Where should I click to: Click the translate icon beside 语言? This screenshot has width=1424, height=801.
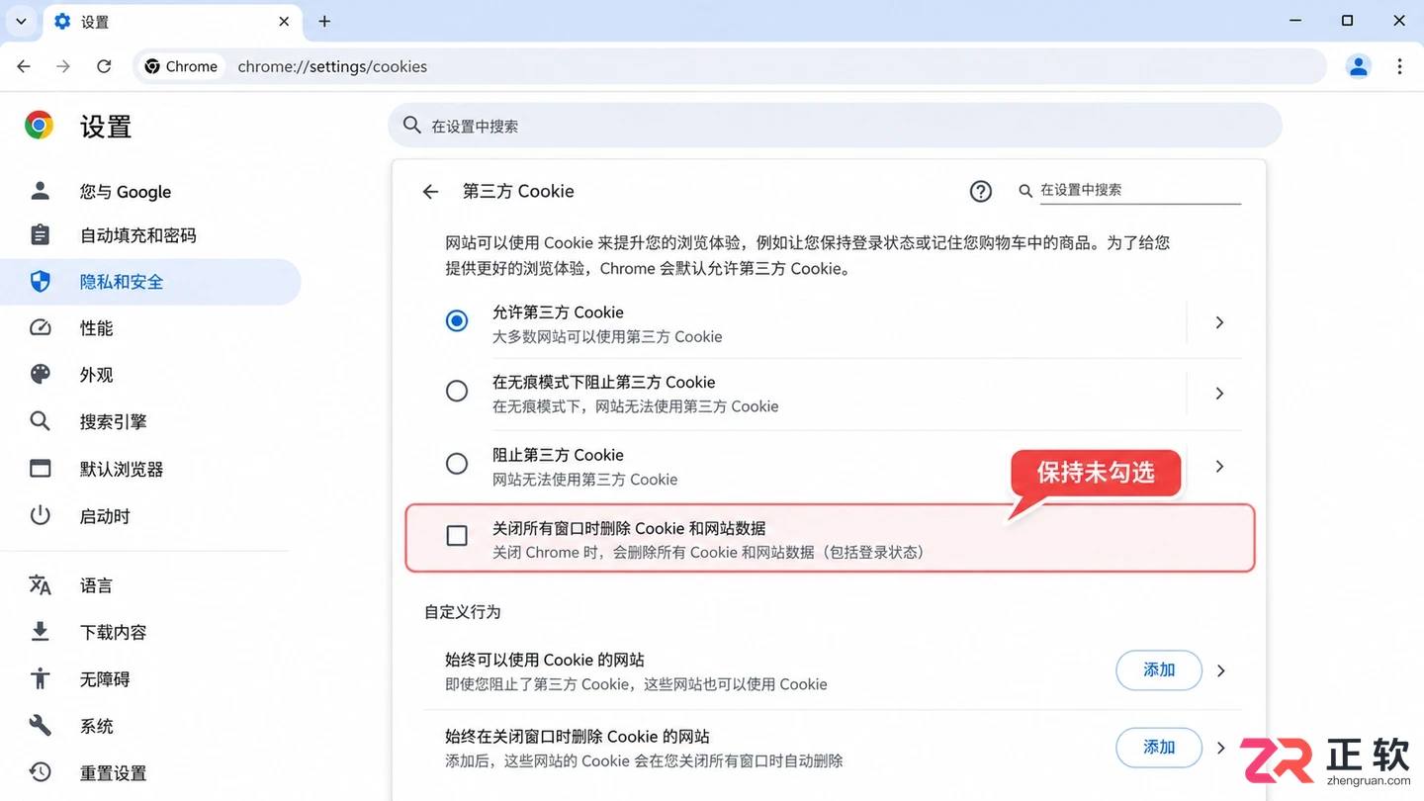[40, 584]
